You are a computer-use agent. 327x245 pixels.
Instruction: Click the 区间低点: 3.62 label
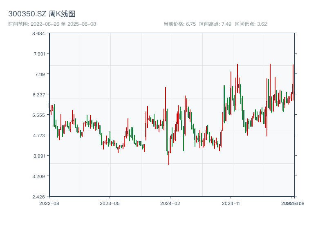pos(251,24)
